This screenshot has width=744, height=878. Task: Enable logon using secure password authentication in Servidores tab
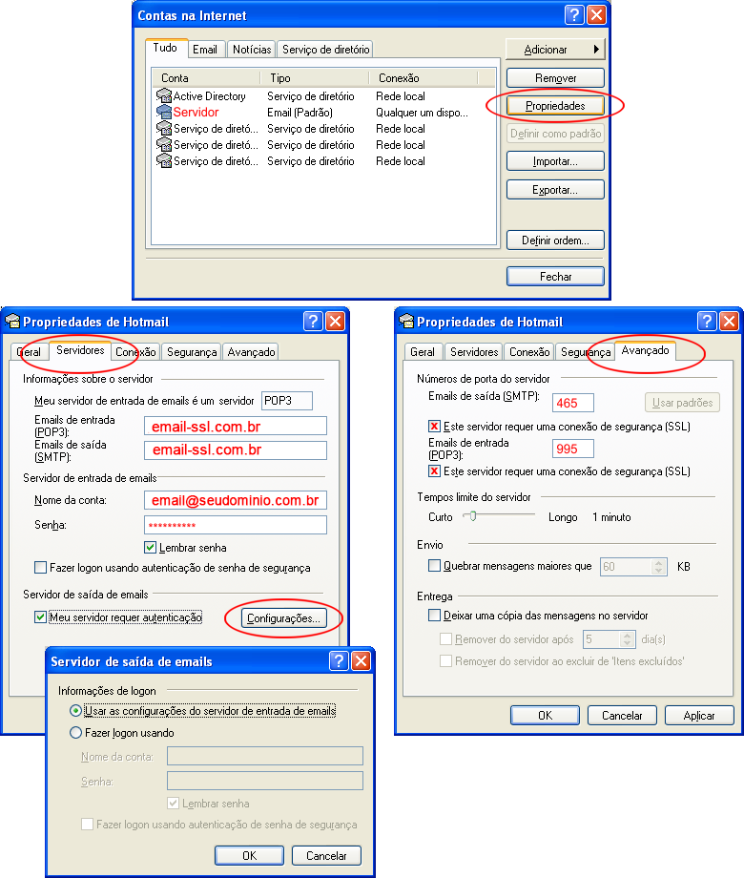(40, 567)
